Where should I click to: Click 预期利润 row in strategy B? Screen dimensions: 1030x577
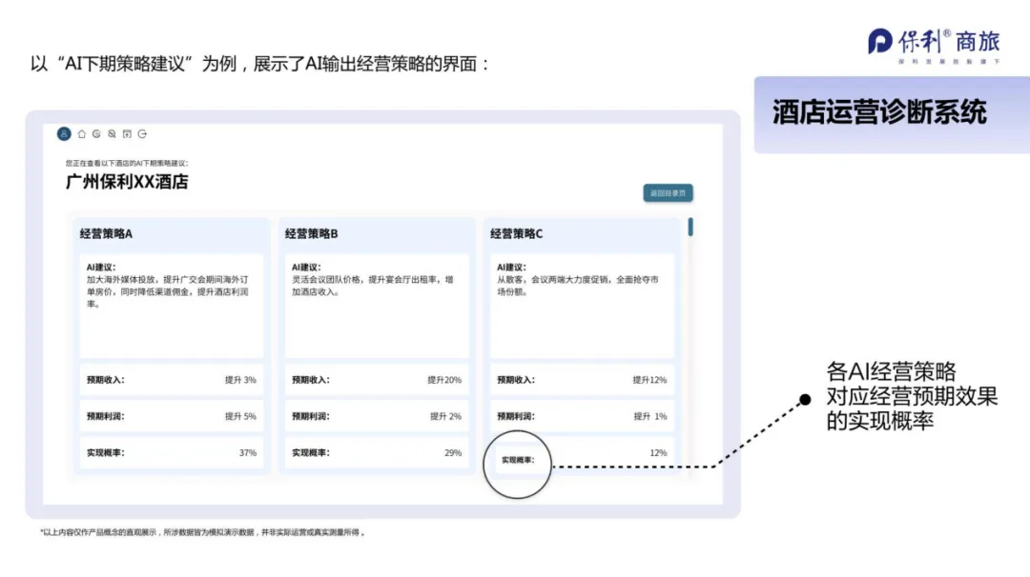377,416
